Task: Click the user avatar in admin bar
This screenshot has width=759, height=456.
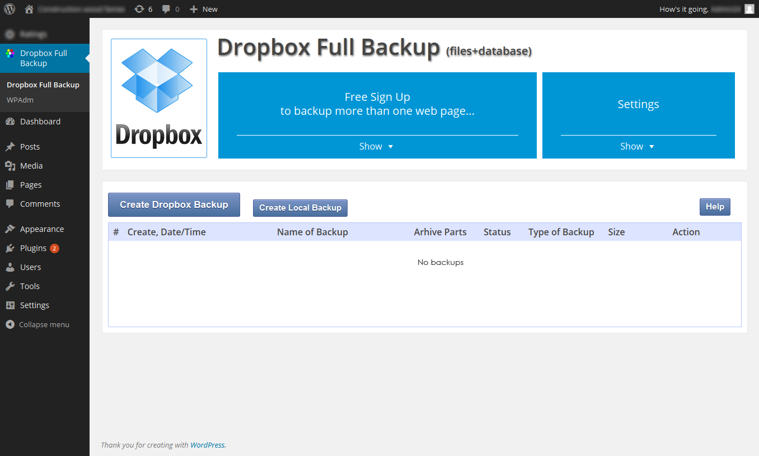Action: tap(749, 9)
